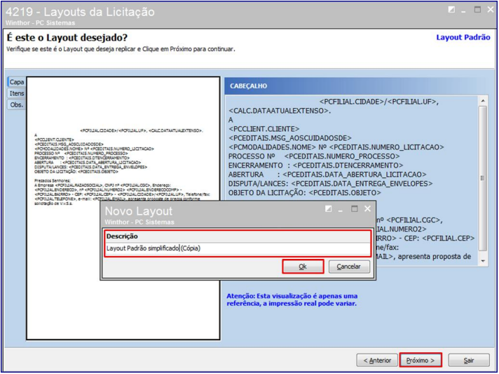Click the Layout Padrão link
Image resolution: width=499 pixels, height=374 pixels.
pyautogui.click(x=463, y=37)
